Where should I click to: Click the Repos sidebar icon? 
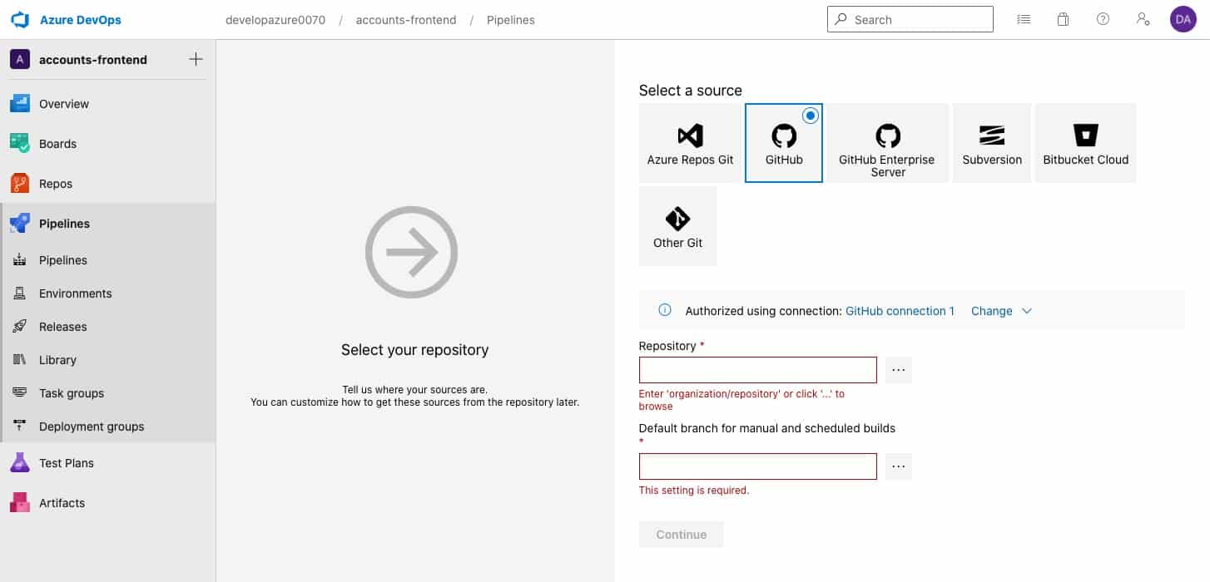click(20, 184)
